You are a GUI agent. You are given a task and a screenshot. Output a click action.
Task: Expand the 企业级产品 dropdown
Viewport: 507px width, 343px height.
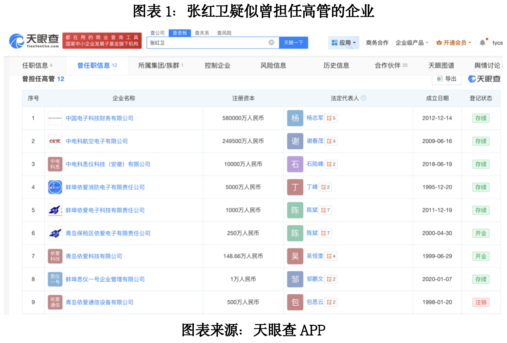tap(411, 43)
